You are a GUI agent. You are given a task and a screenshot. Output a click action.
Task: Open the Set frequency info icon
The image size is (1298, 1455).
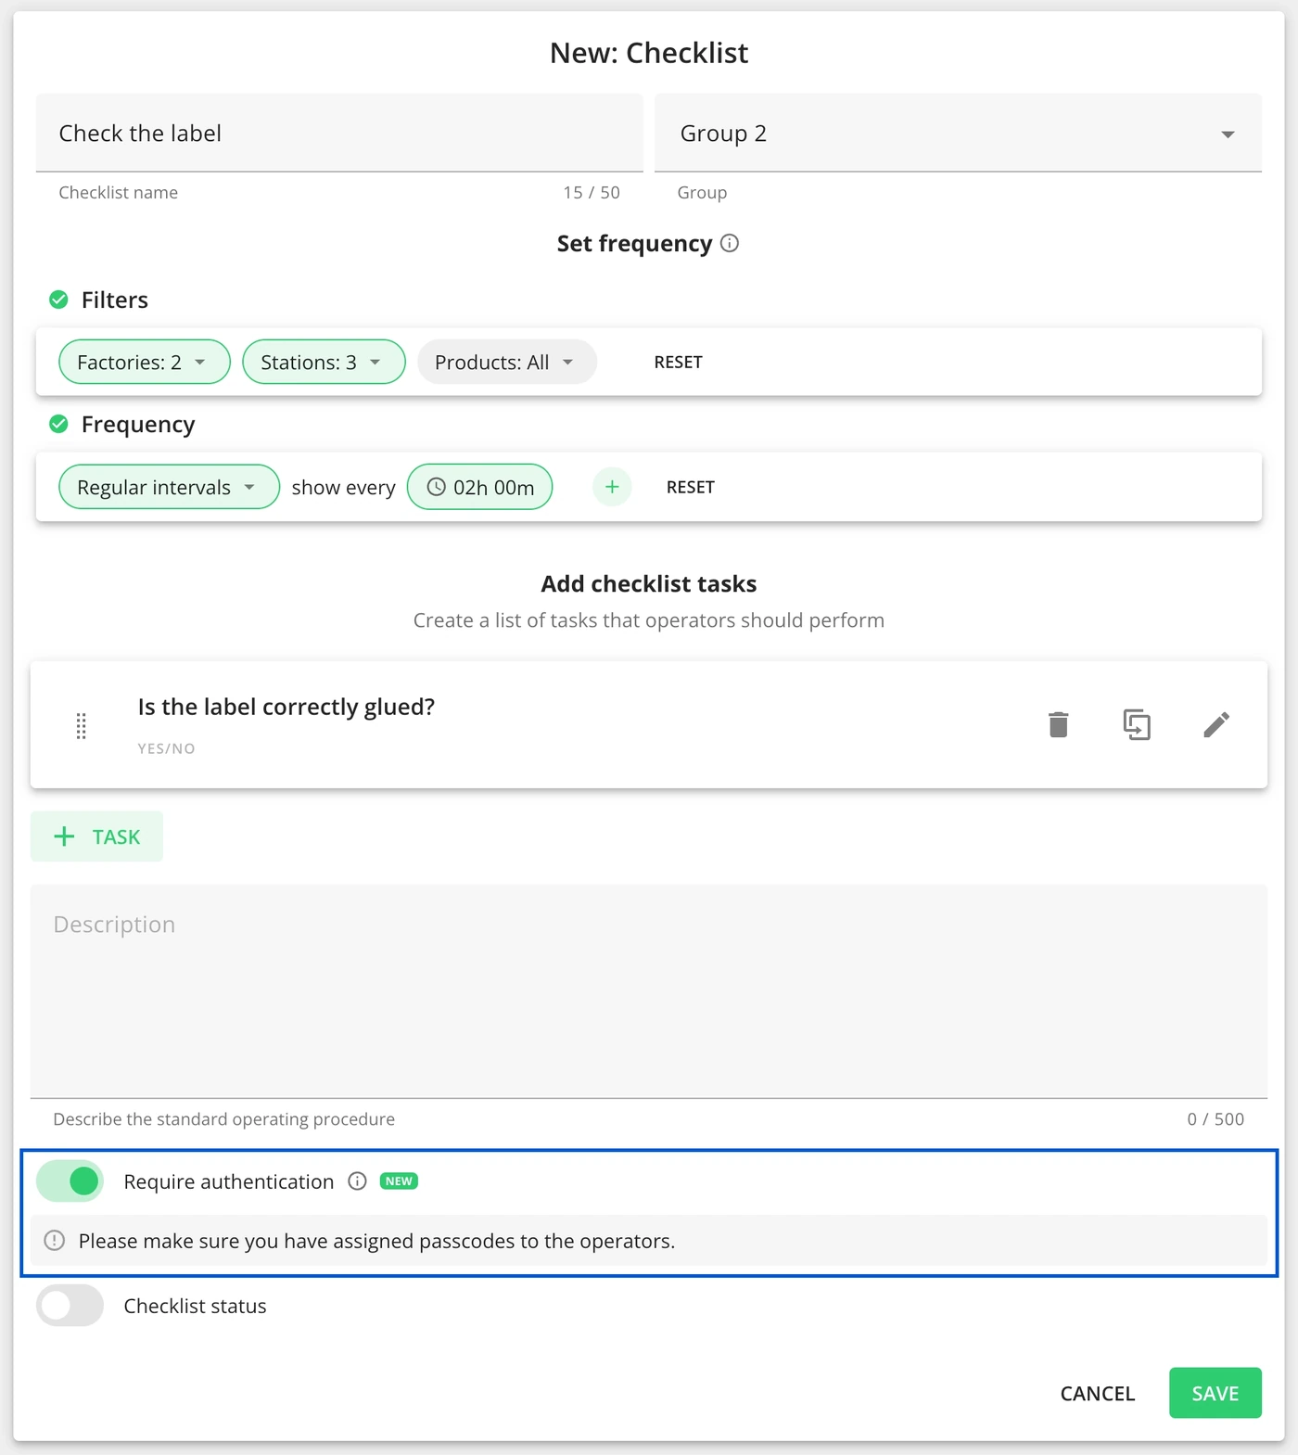730,243
